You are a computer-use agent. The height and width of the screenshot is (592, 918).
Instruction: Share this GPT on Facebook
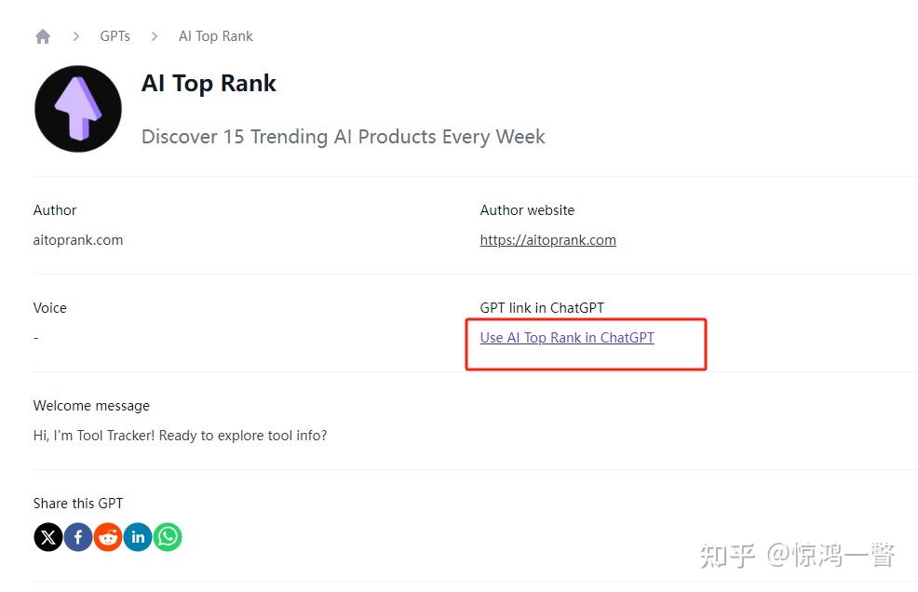(x=78, y=536)
